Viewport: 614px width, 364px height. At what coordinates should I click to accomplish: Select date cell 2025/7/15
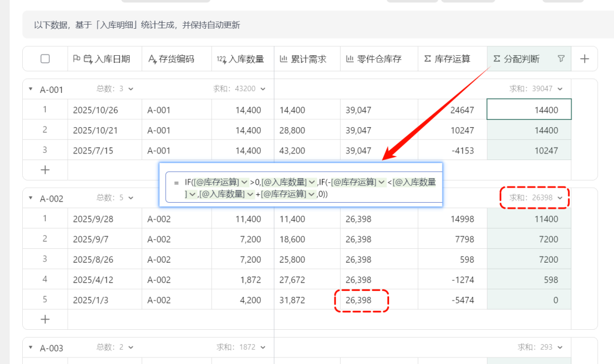tap(105, 150)
